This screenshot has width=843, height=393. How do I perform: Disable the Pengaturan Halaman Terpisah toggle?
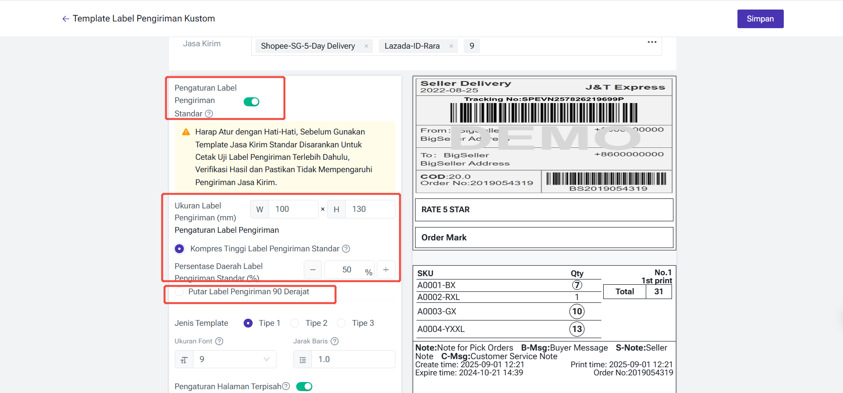pyautogui.click(x=304, y=386)
